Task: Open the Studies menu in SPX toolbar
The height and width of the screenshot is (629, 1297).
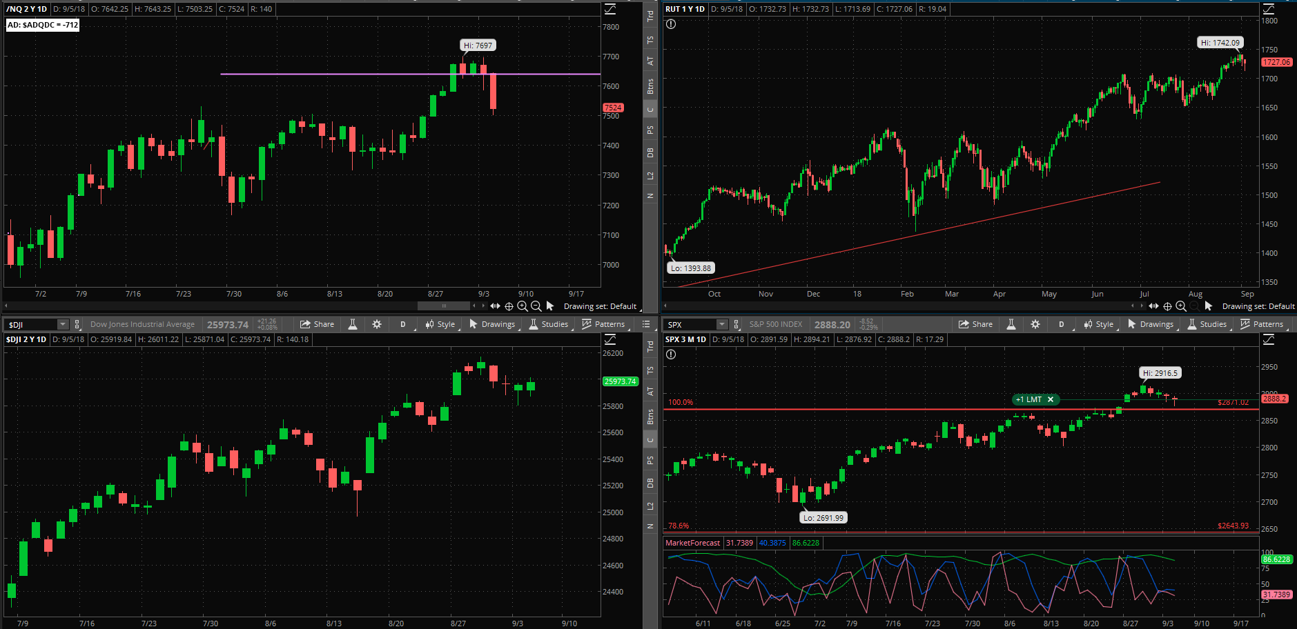Action: coord(1207,324)
